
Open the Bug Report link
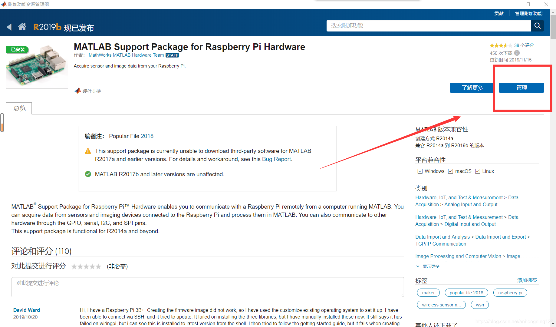point(276,159)
